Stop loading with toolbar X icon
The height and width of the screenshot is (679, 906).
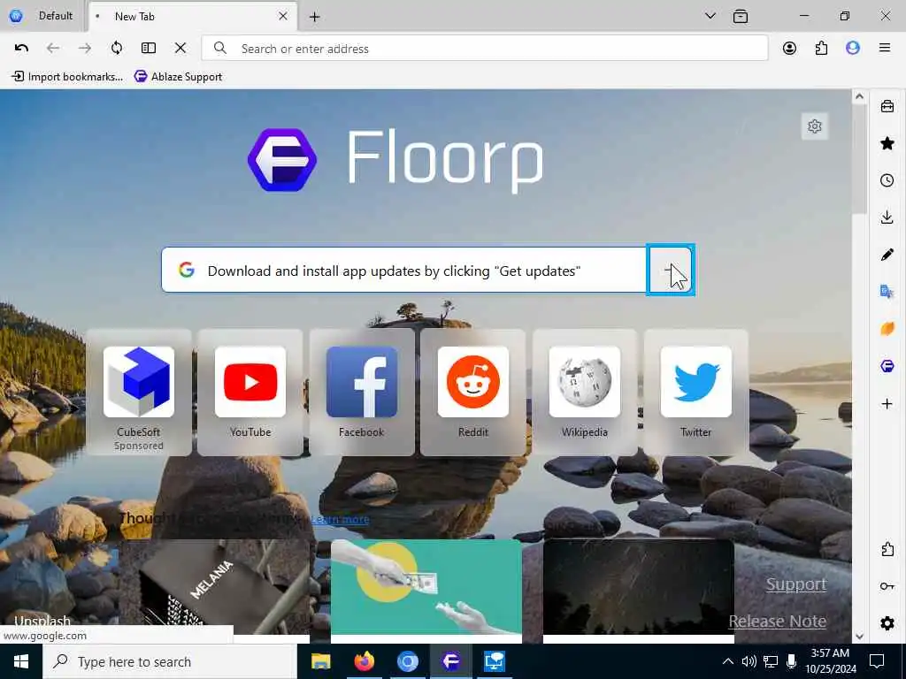180,48
